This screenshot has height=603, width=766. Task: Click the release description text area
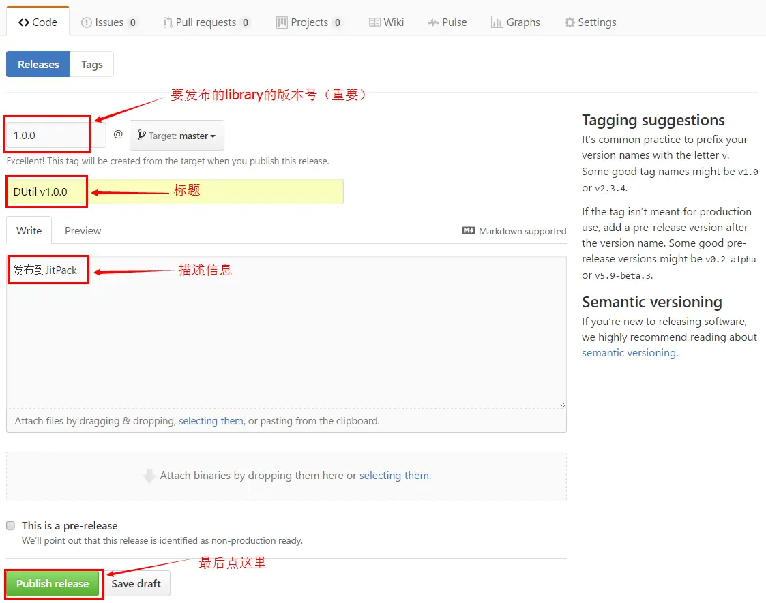pyautogui.click(x=286, y=332)
